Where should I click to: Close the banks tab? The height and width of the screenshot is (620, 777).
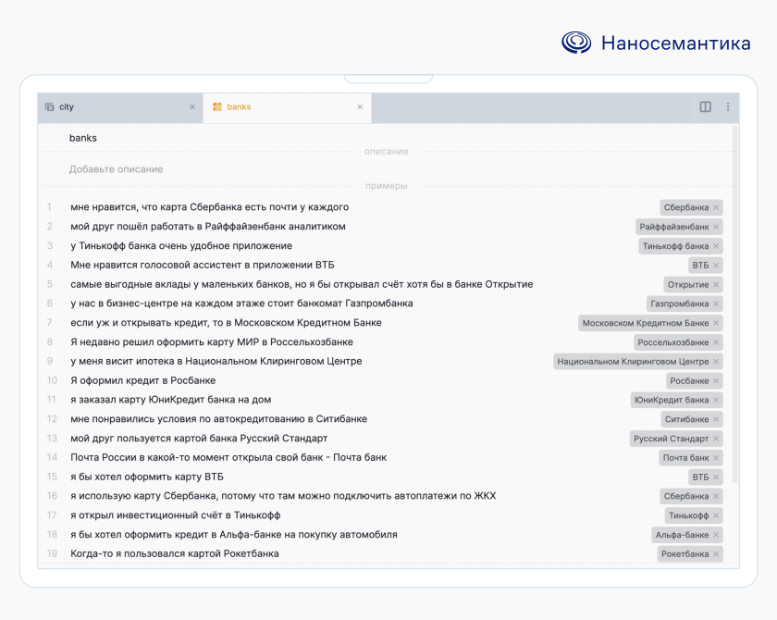point(360,107)
